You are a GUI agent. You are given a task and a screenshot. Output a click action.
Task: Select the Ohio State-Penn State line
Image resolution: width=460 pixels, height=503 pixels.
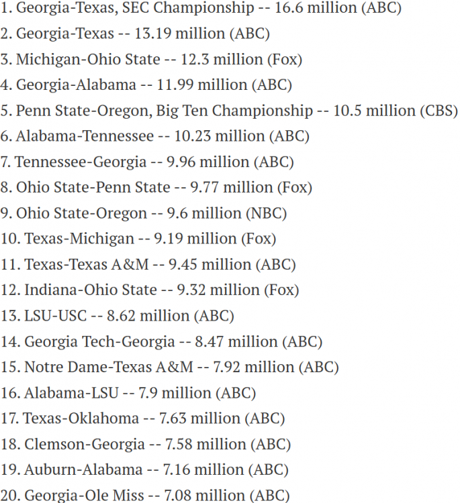(156, 187)
